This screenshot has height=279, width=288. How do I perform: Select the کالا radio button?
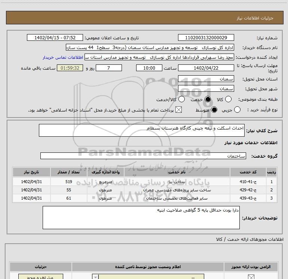(228, 99)
